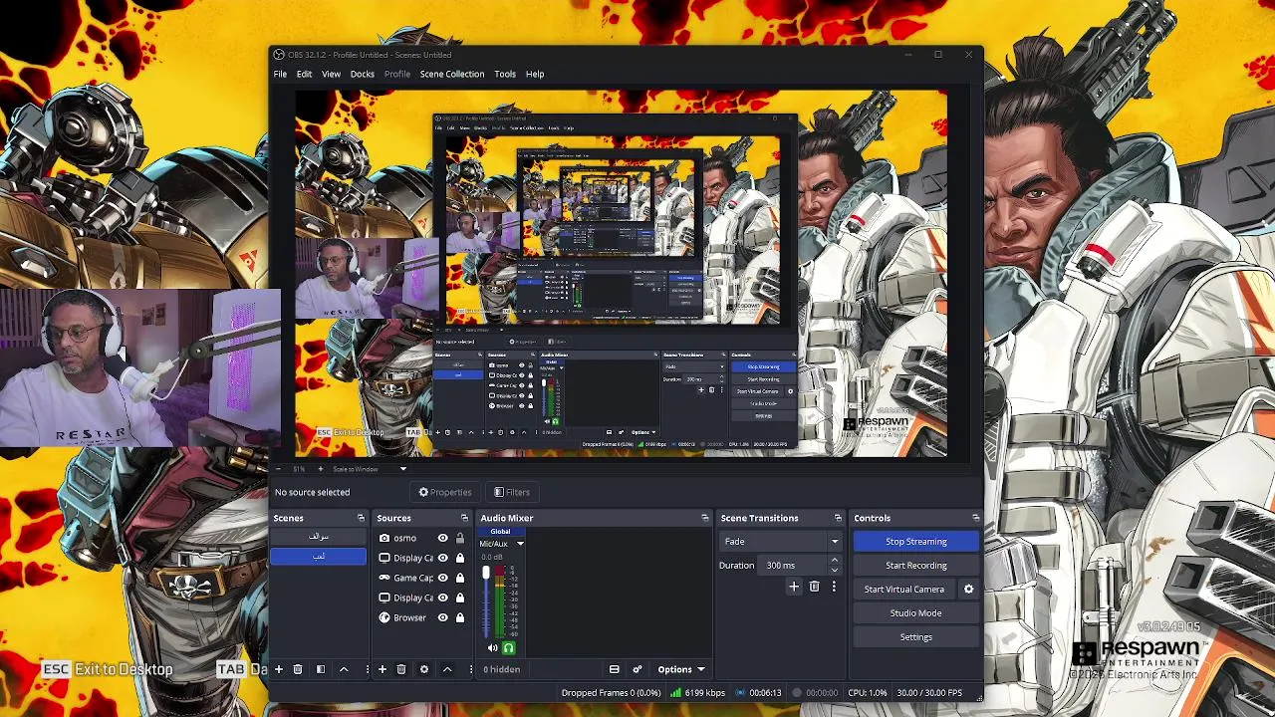
Task: Toggle visibility of first Display Capture source
Action: tap(443, 558)
